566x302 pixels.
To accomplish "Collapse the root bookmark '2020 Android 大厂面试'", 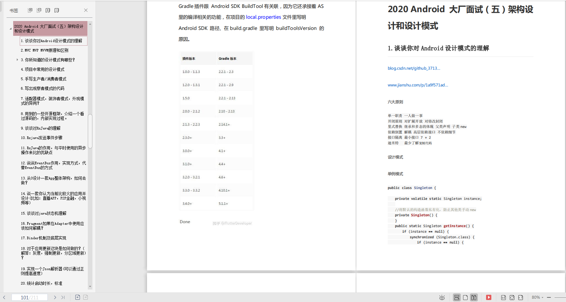I will (x=11, y=29).
